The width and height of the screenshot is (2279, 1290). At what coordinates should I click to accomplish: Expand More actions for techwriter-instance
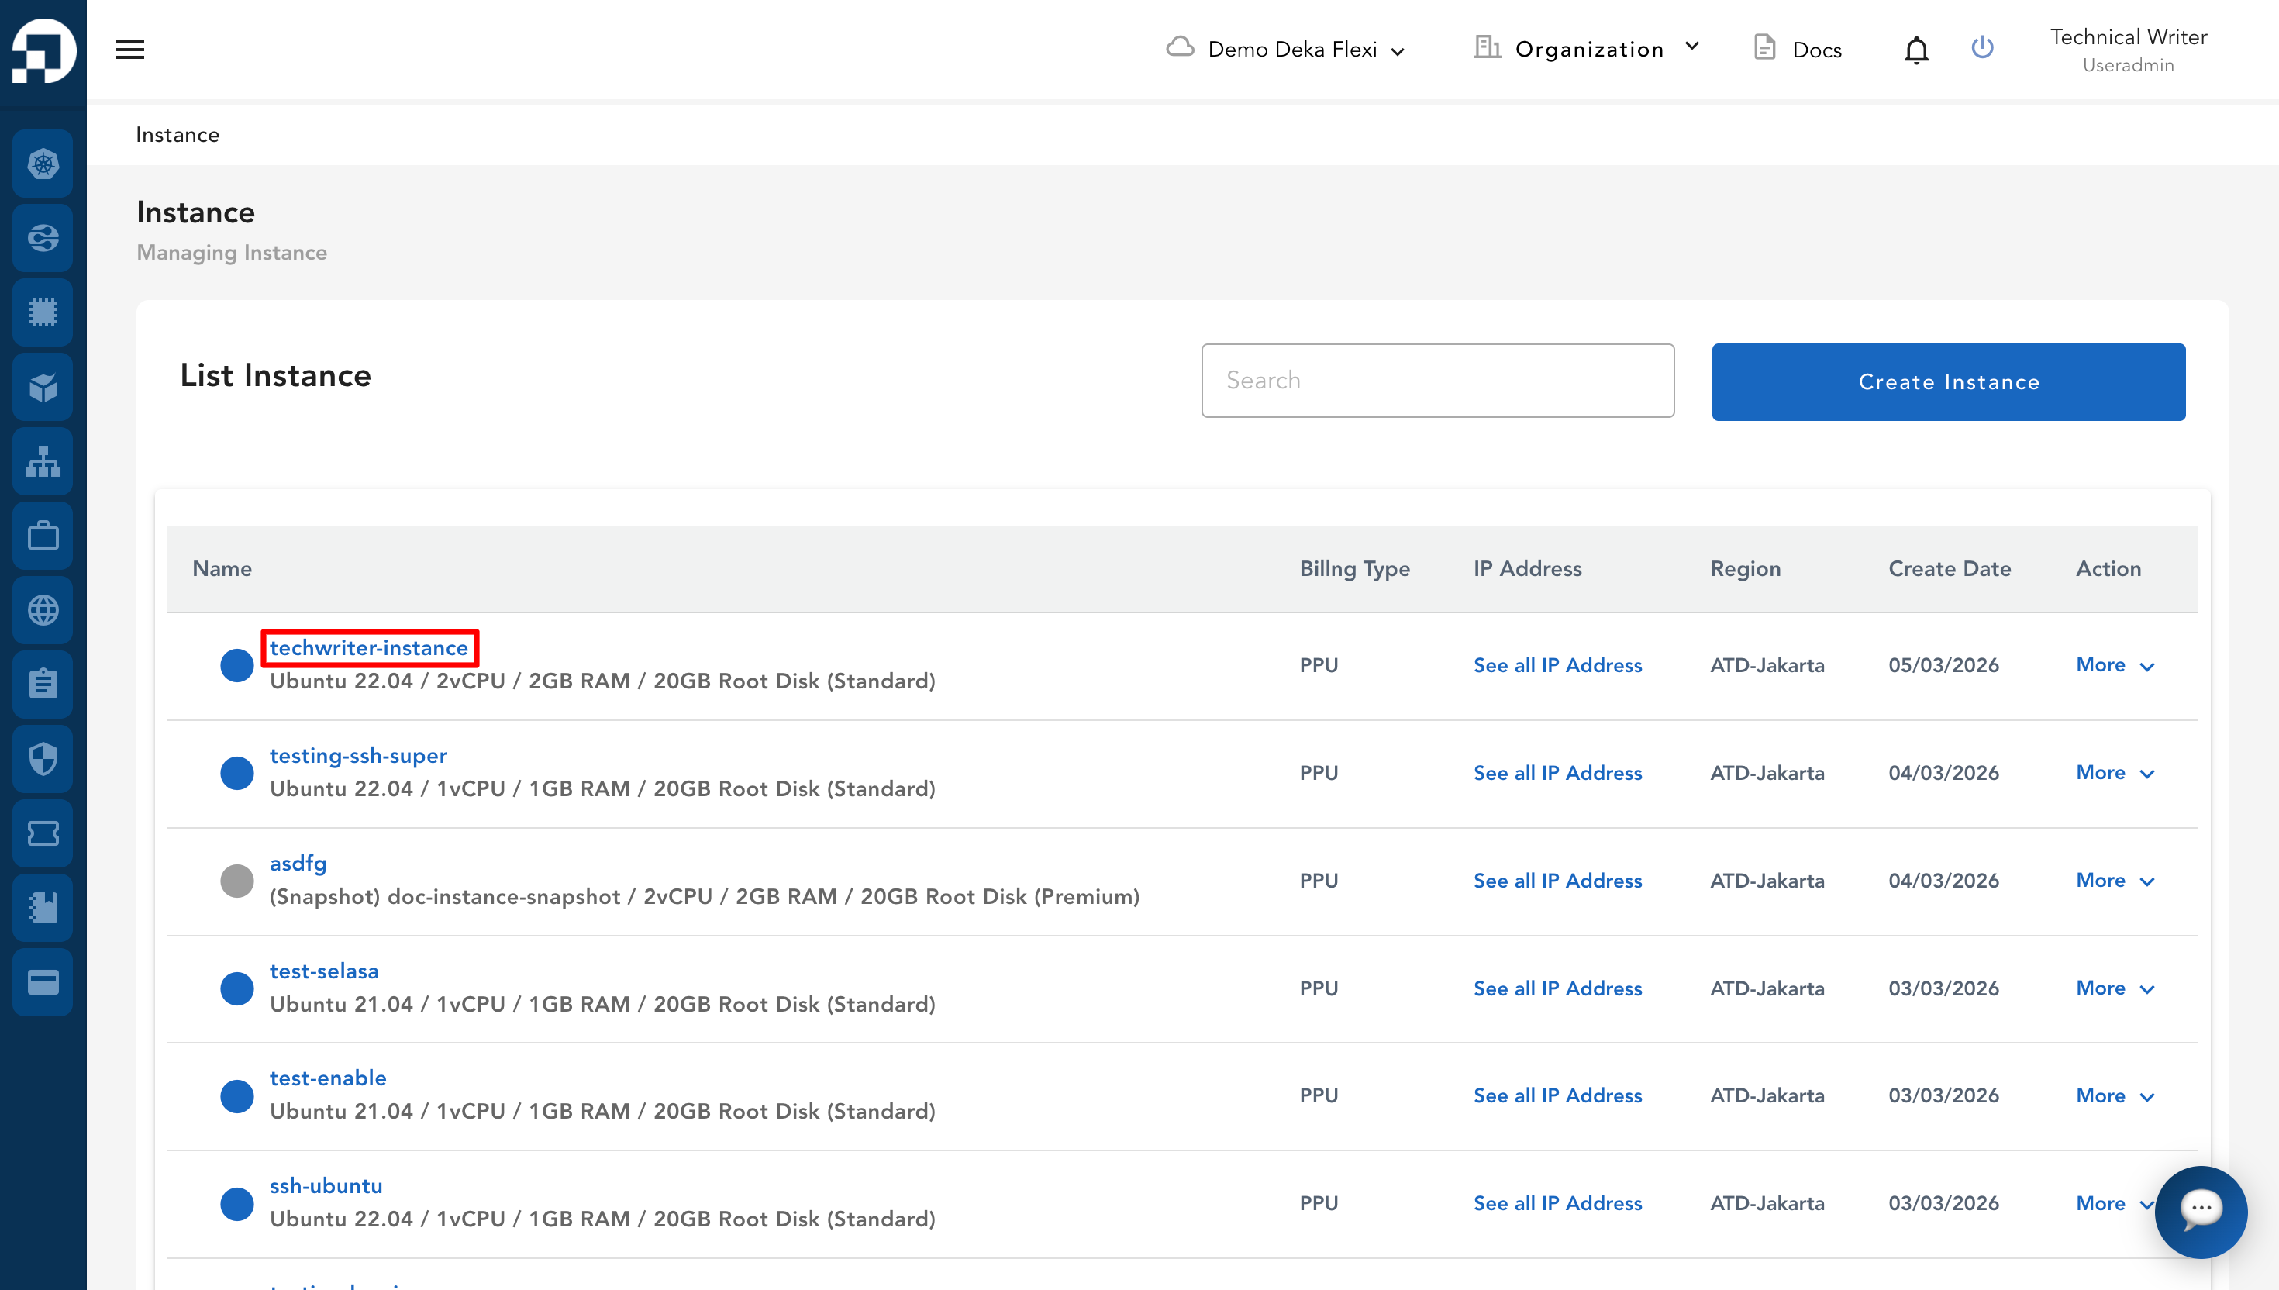(x=2114, y=665)
